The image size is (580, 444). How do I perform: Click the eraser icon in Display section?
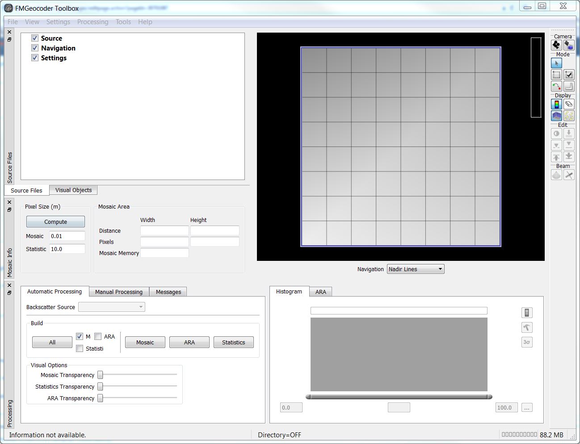[569, 105]
